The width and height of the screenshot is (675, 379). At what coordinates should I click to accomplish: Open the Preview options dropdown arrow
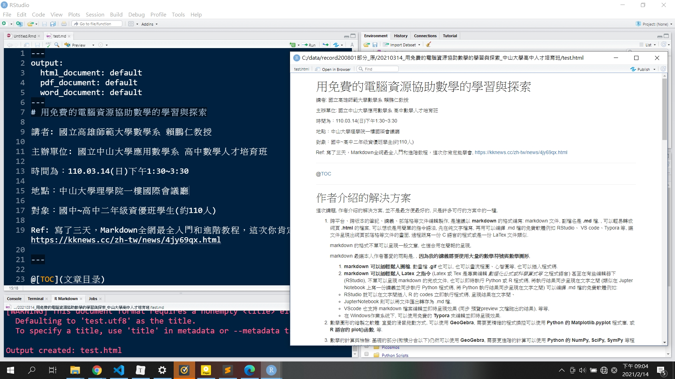click(x=93, y=45)
